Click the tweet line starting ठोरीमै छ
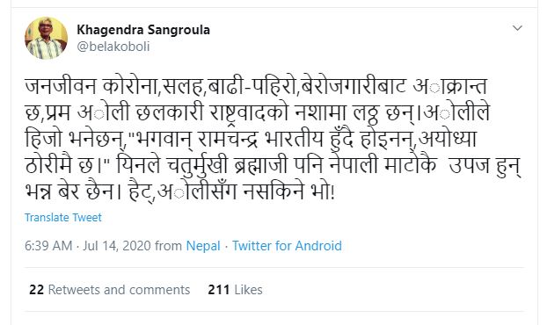This screenshot has width=547, height=325. click(x=273, y=164)
